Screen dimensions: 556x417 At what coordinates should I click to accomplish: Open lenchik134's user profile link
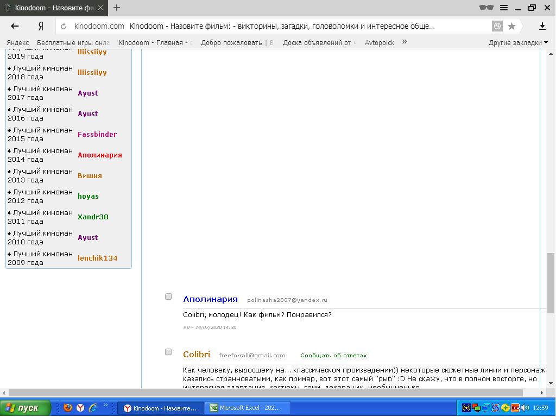point(97,258)
